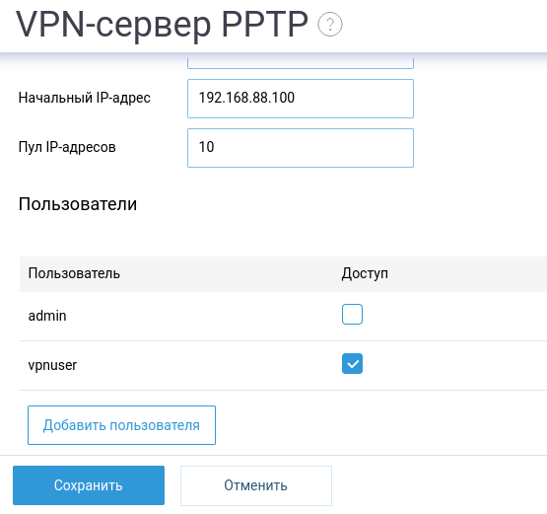Click the checkmark inside vpnuser's checkbox
547x514 pixels.
click(353, 364)
